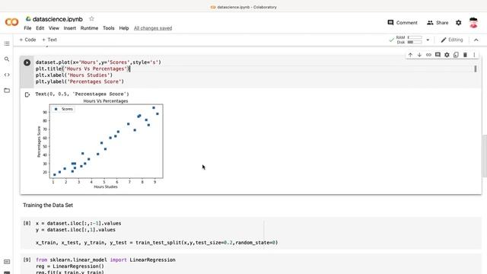Open the Insert menu
Image resolution: width=487 pixels, height=274 pixels.
[x=69, y=28]
